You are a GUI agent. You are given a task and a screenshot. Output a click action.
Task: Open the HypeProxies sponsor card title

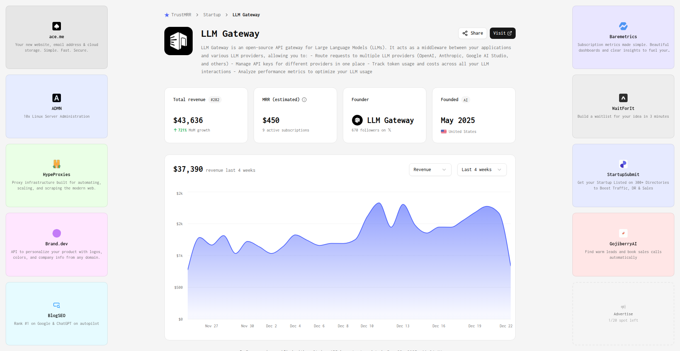click(57, 175)
